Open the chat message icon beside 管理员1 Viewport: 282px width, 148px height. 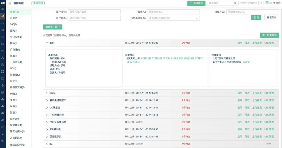[x=271, y=3]
